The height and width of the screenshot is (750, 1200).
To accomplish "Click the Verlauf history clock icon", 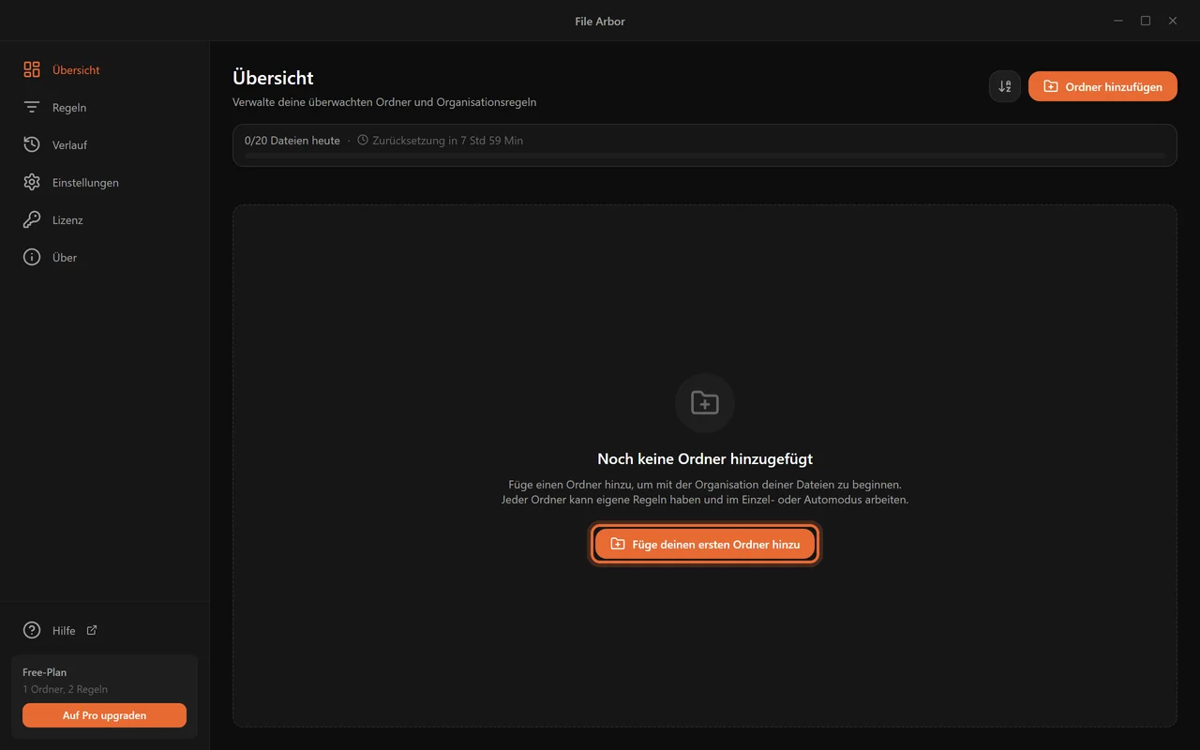I will point(32,144).
